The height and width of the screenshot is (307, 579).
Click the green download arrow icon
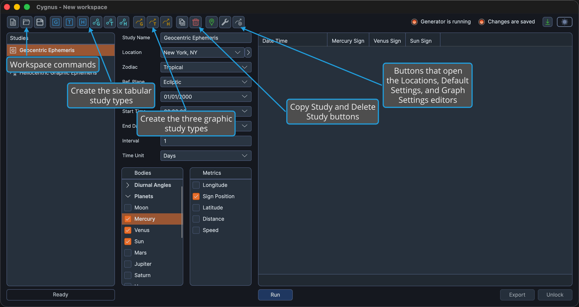pyautogui.click(x=548, y=22)
